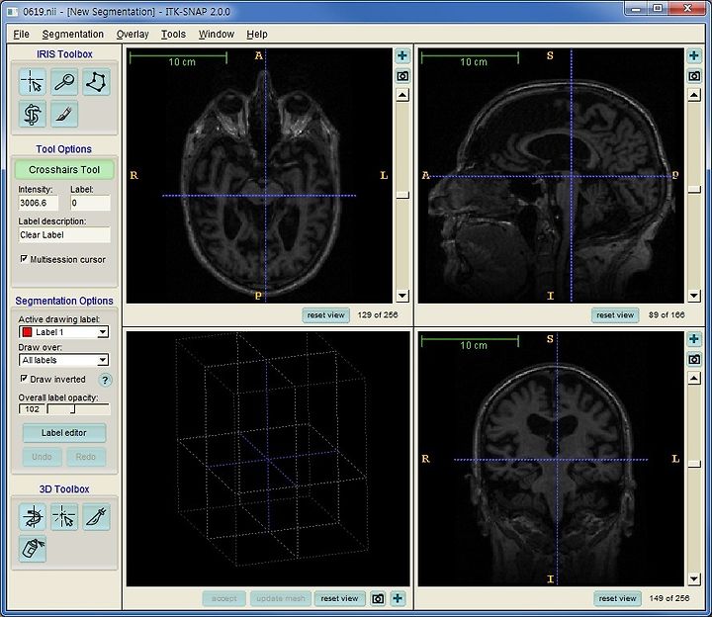Image resolution: width=712 pixels, height=617 pixels.
Task: Select the 3D crosshairs tool
Action: tap(64, 517)
